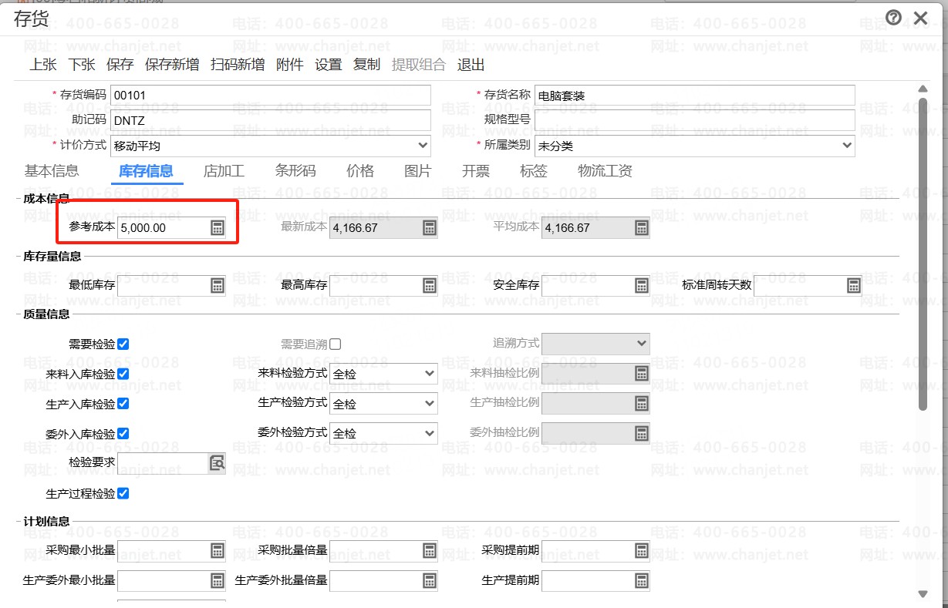Click calculator icon for 委外抽检比例
948x608 pixels.
coord(641,433)
